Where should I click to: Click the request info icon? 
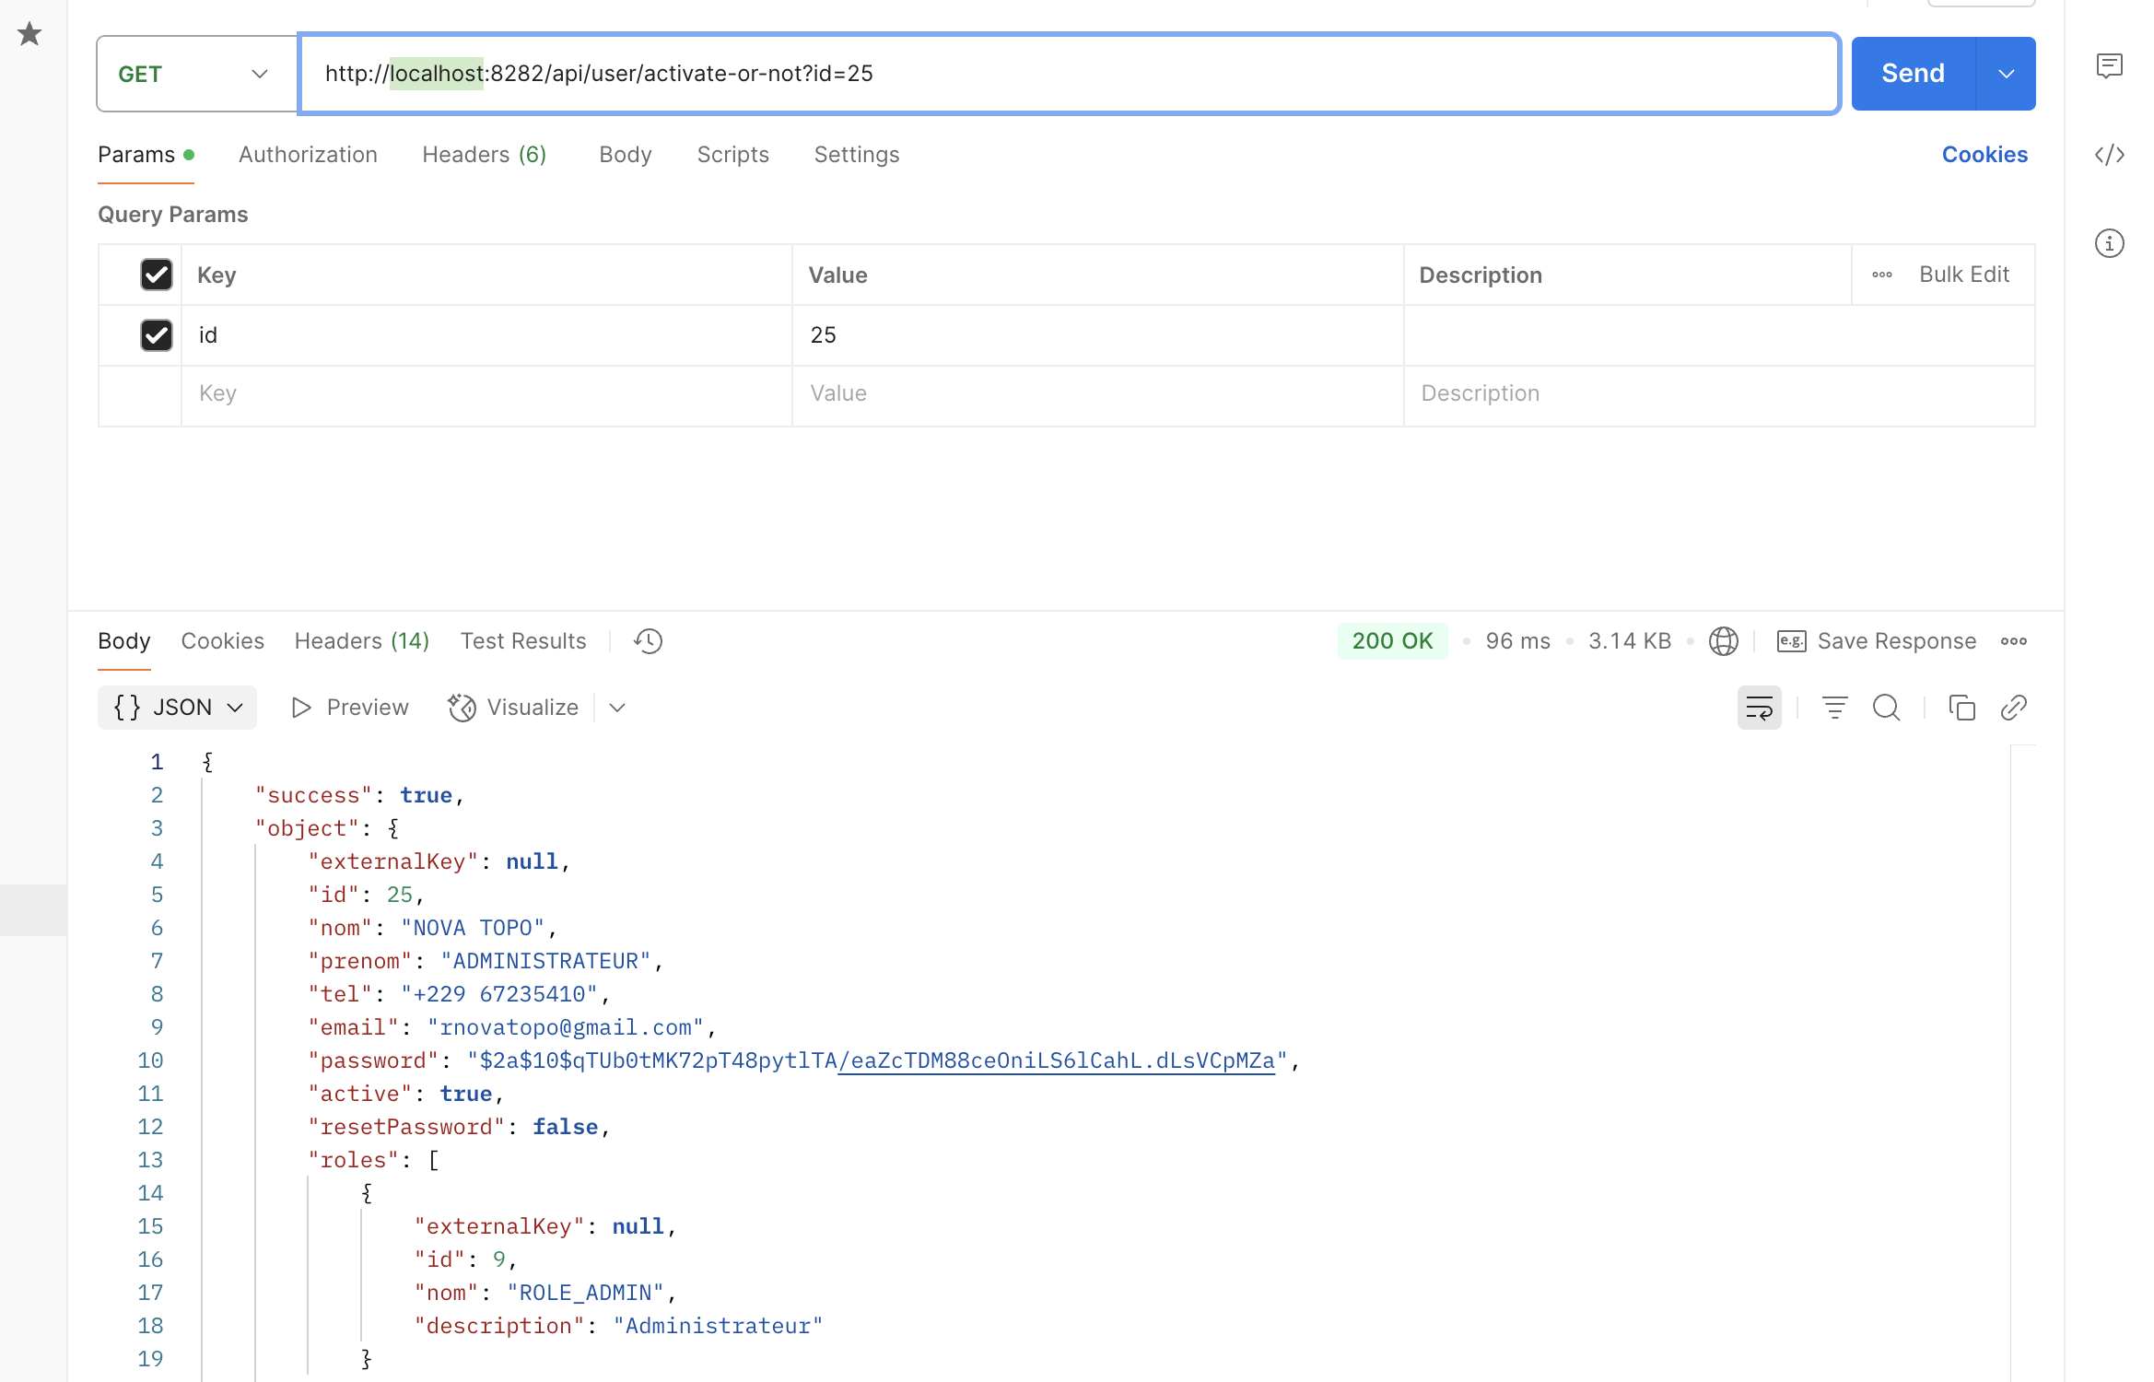(2109, 243)
